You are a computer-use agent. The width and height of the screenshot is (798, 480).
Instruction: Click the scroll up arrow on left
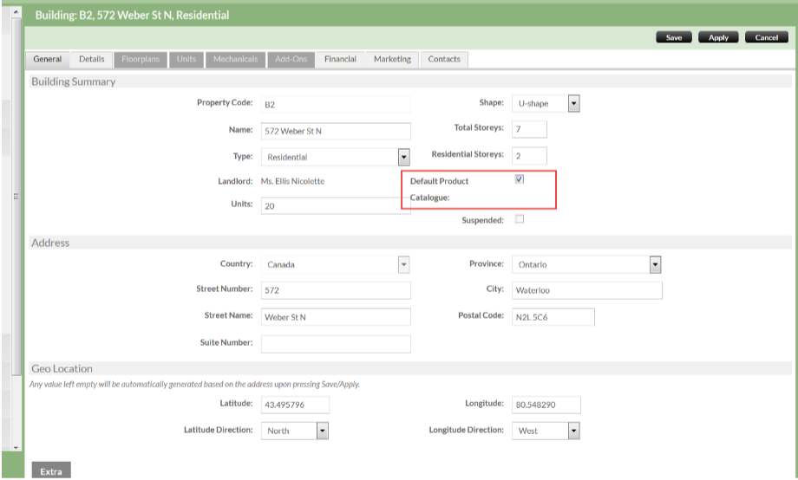point(16,12)
